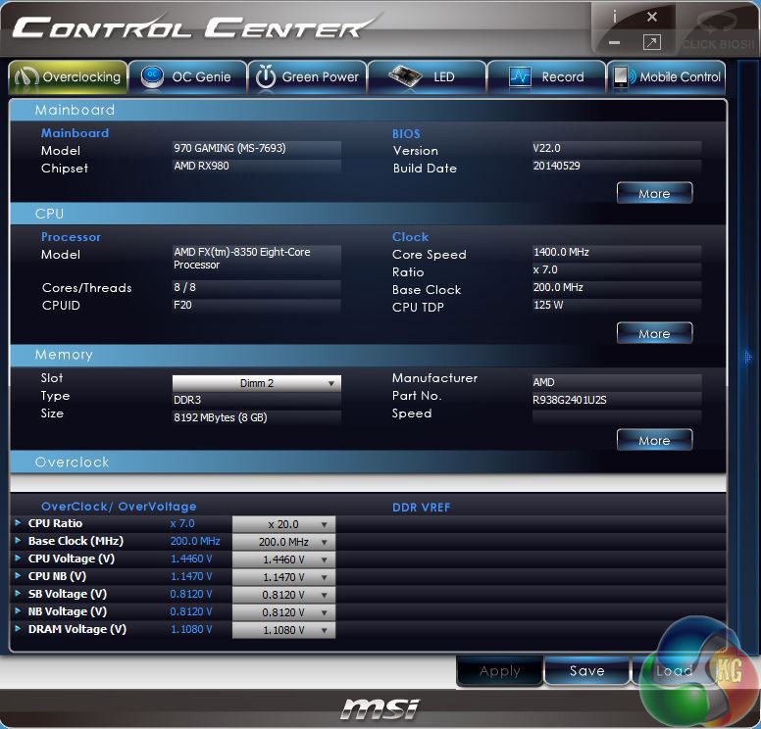
Task: Click the CPUID F20 value
Action: point(257,305)
